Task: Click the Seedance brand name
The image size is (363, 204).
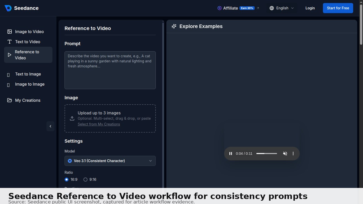Action: 26,8
